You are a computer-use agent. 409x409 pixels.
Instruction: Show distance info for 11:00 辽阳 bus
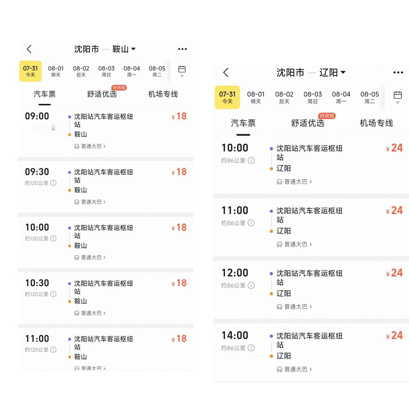coord(251,223)
